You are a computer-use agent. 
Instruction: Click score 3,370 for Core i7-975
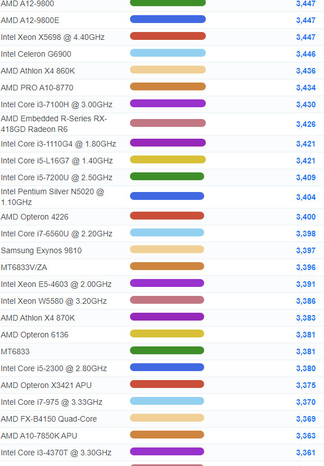click(306, 402)
